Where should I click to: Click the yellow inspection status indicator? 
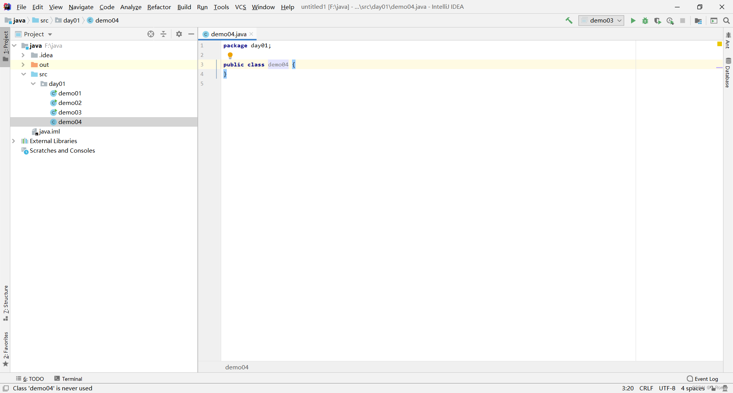720,44
